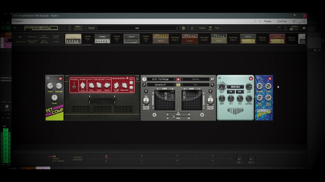
Task: Filter by DRIVE & BOOSTER category
Action: tap(44, 37)
